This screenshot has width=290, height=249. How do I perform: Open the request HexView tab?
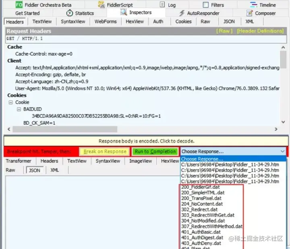135,21
